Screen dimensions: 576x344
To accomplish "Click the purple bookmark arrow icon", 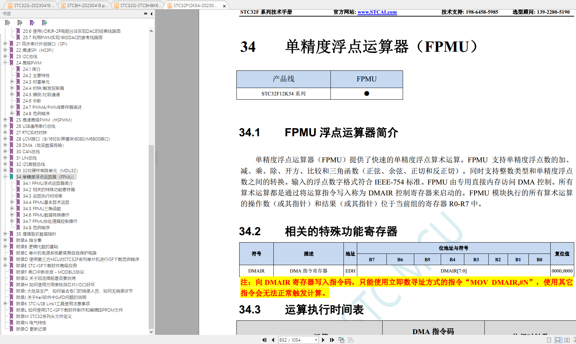I will [x=32, y=23].
